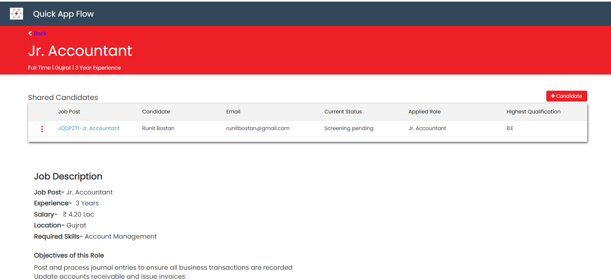The width and height of the screenshot is (611, 279).
Task: Sort by the Job Post column header
Action: (69, 112)
